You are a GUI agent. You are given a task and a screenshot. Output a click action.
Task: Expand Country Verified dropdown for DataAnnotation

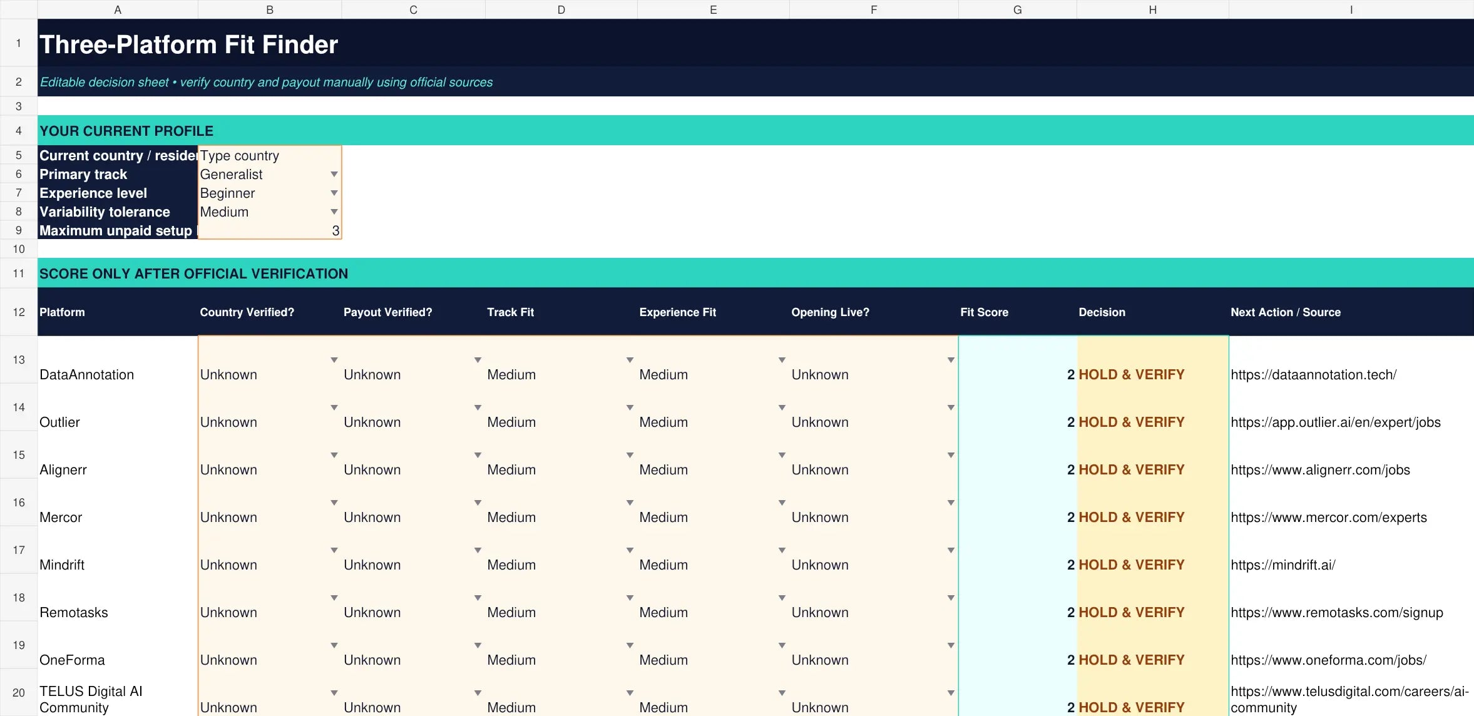334,360
